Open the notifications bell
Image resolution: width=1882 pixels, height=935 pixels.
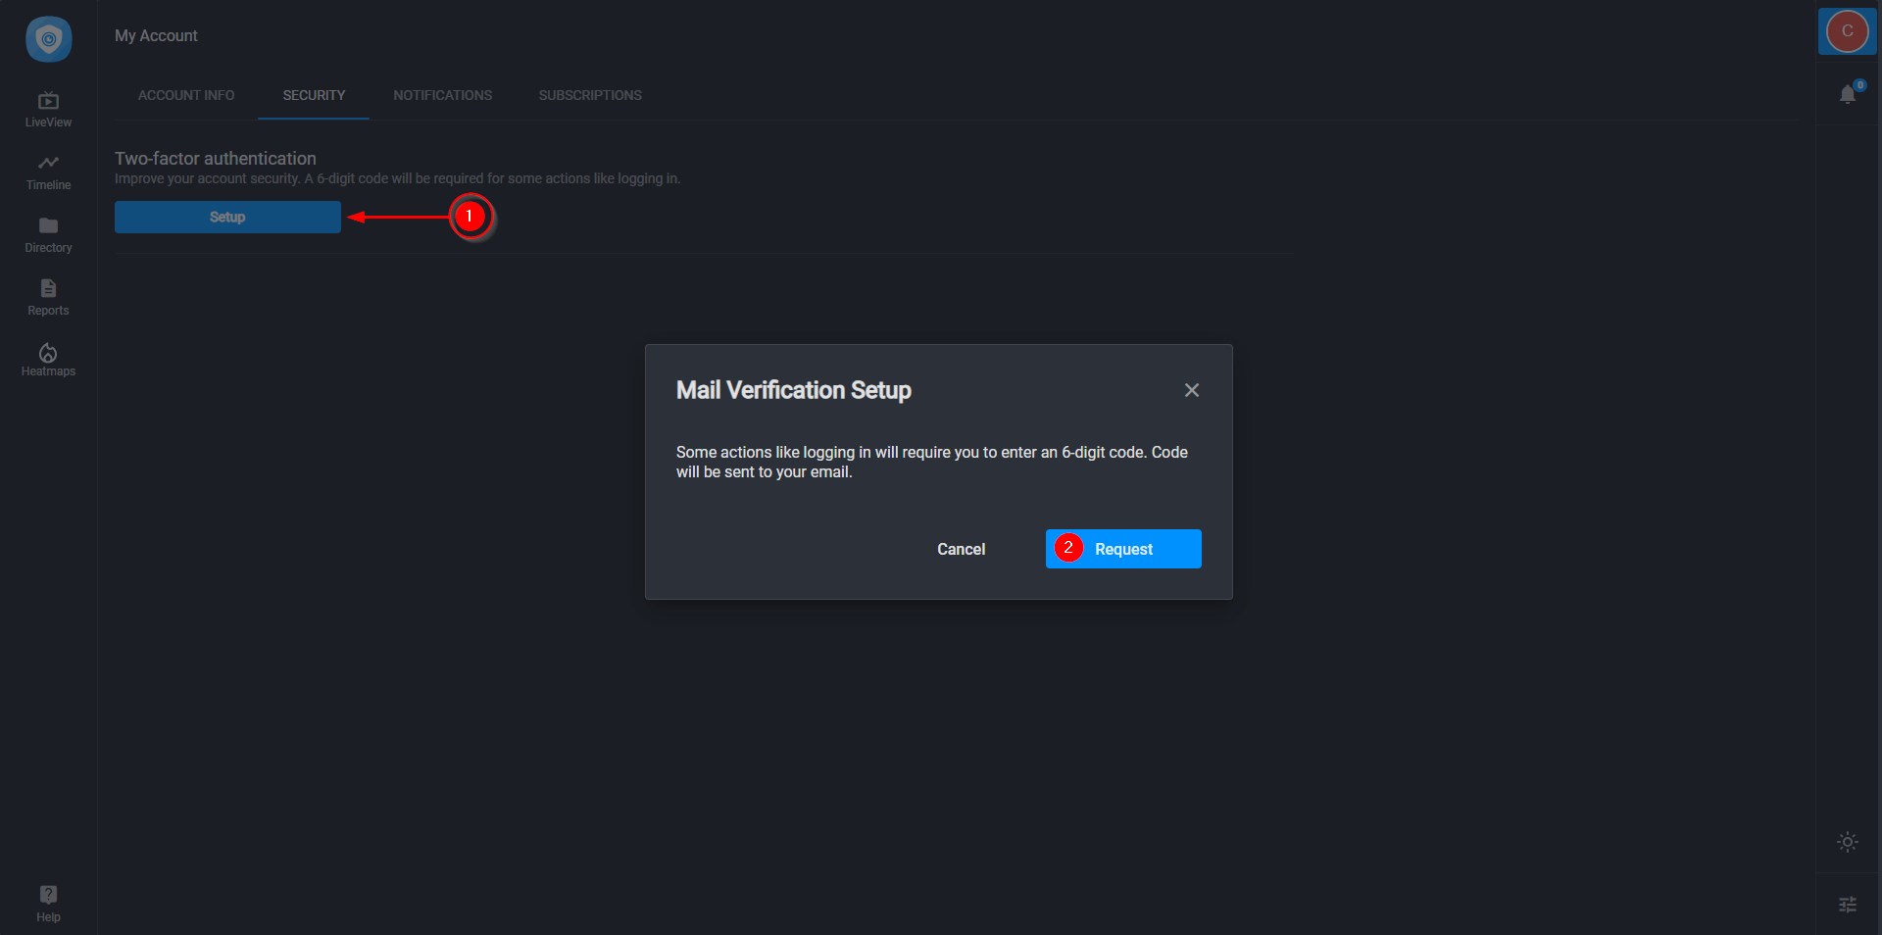pyautogui.click(x=1848, y=94)
